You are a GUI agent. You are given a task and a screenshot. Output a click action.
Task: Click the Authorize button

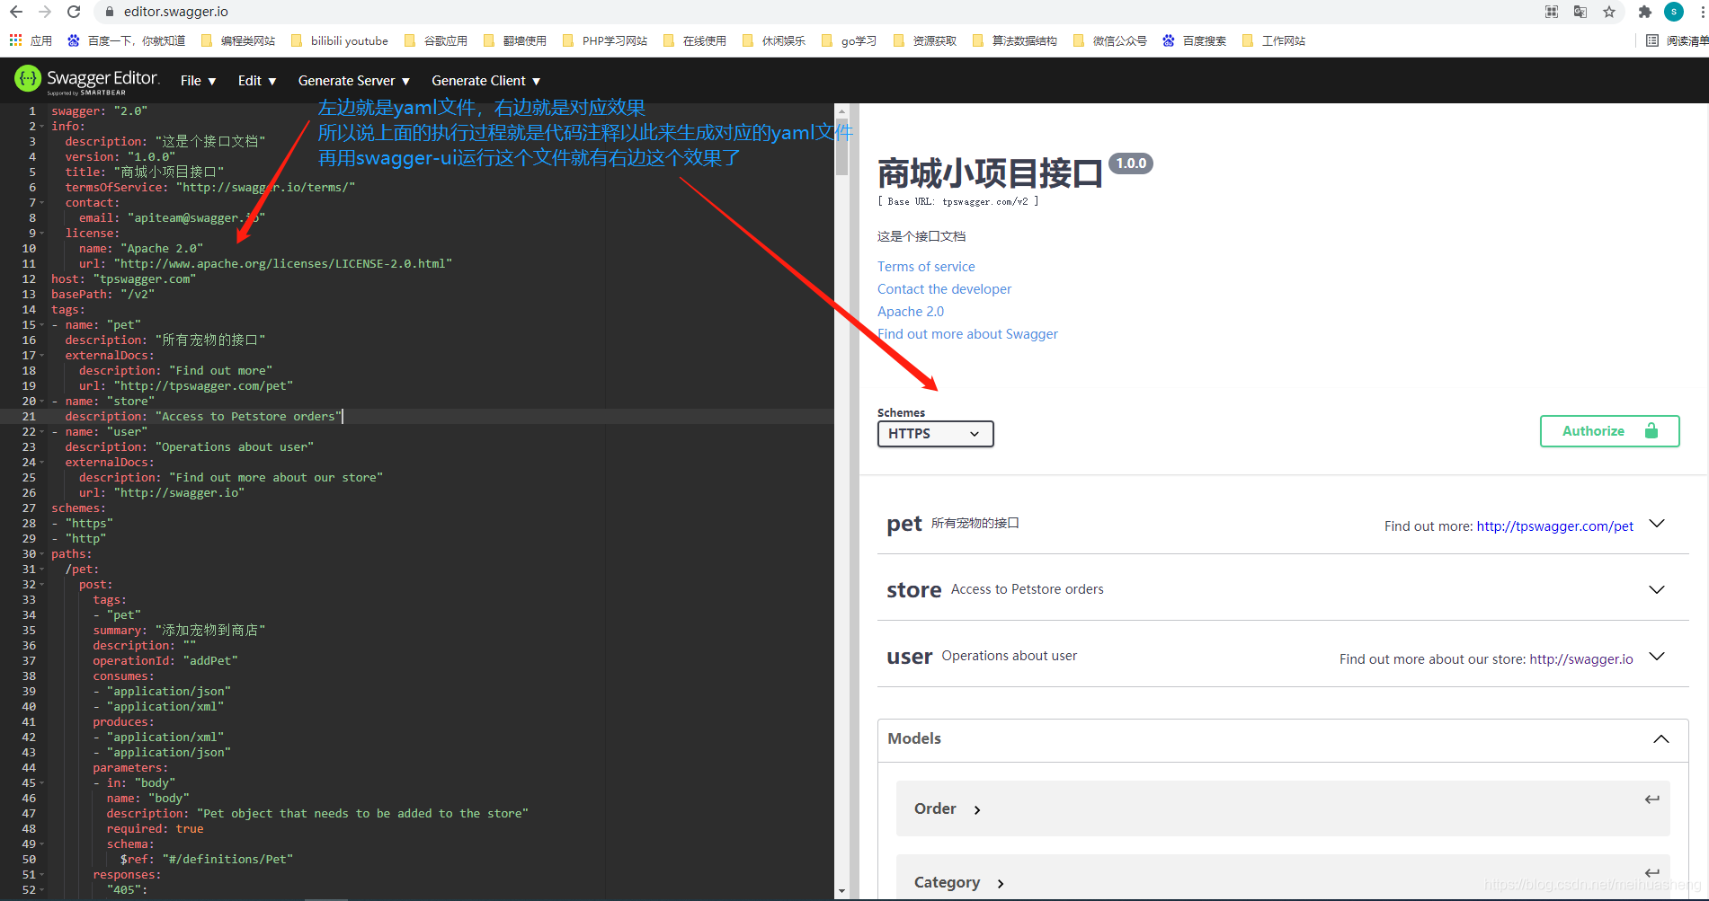coord(1609,431)
